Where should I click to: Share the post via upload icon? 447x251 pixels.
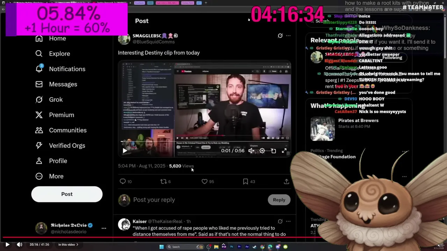pos(286,181)
